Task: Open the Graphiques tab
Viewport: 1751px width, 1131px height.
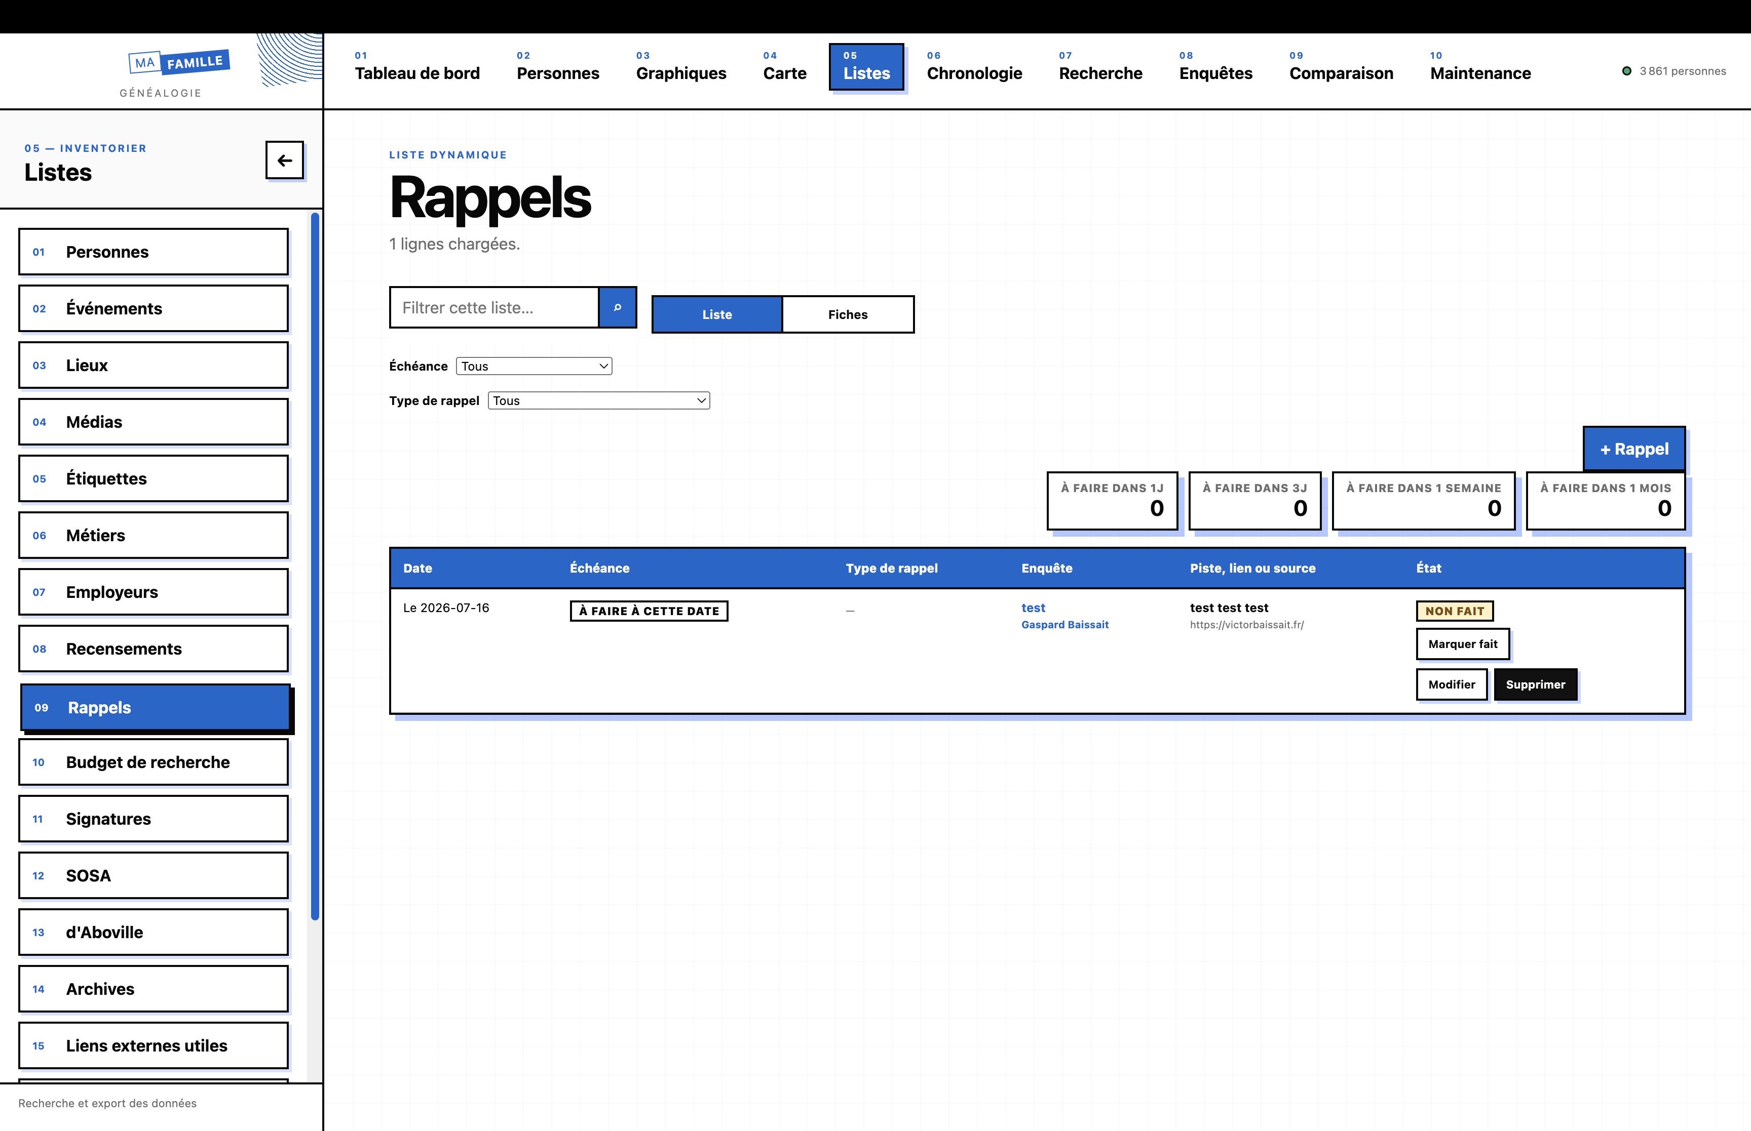Action: pos(681,66)
